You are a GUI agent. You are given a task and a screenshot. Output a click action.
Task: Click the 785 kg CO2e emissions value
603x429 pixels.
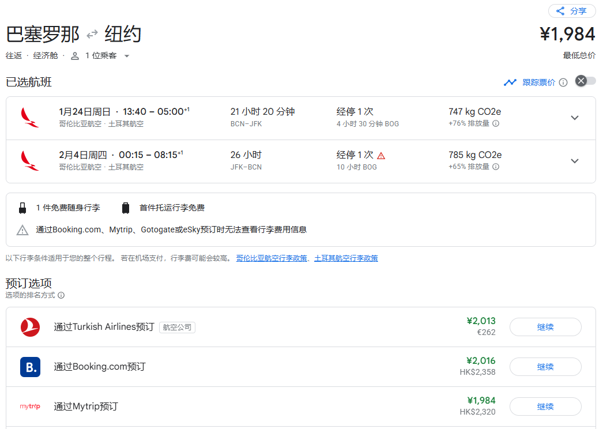(475, 155)
